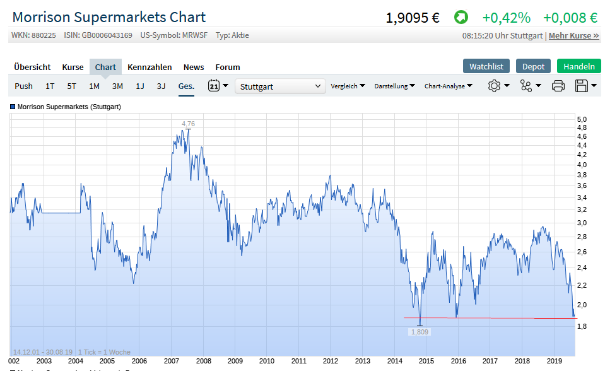Click the 2019 x-axis year label

click(x=554, y=361)
